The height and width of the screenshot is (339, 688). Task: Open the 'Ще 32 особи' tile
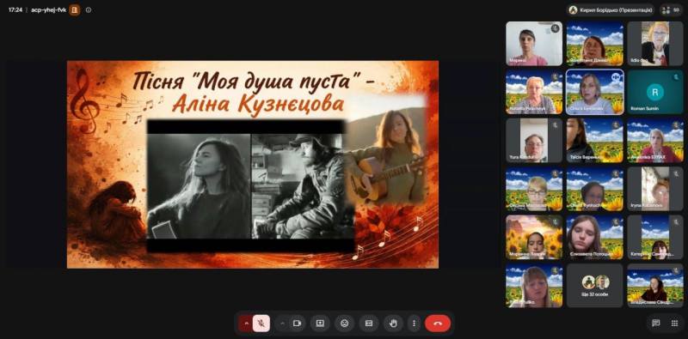[x=594, y=285]
